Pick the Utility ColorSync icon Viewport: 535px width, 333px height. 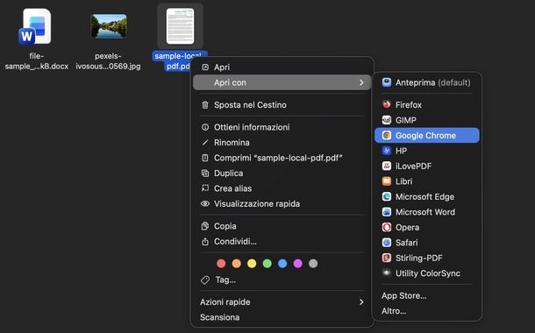point(386,273)
